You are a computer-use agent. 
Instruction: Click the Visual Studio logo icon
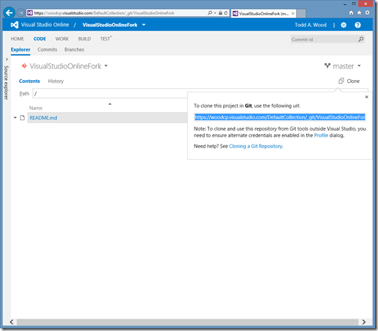pyautogui.click(x=14, y=25)
